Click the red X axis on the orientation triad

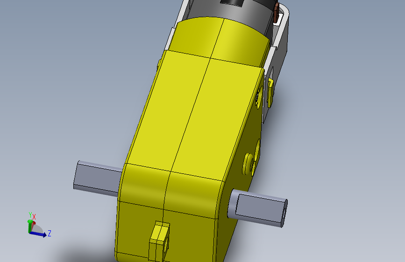[33, 225]
